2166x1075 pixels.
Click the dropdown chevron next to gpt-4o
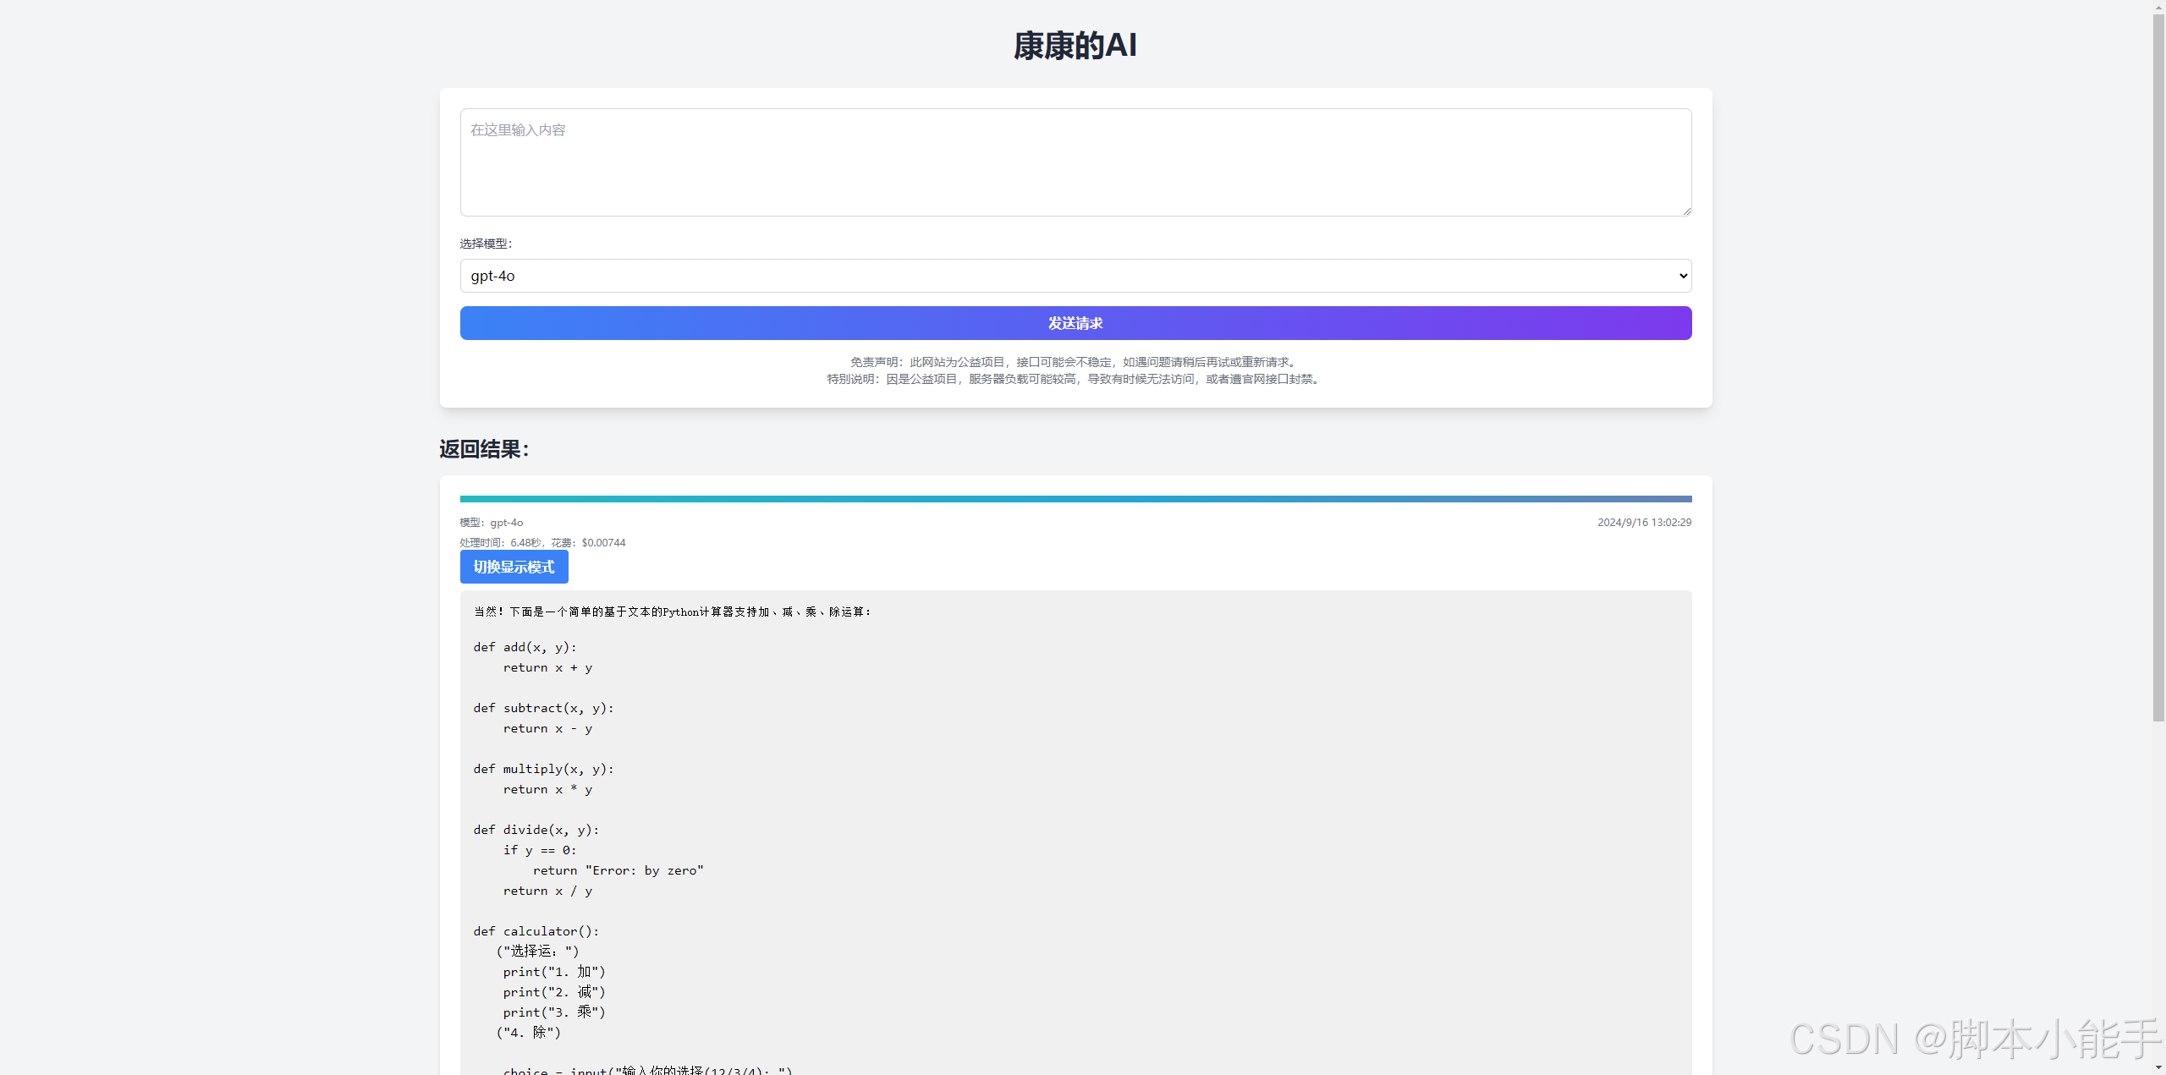[x=1681, y=275]
